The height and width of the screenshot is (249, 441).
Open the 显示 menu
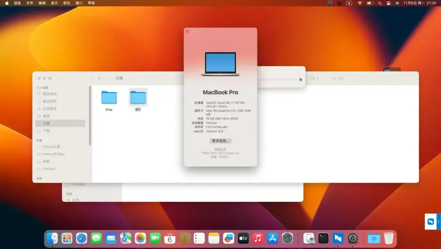pos(54,3)
